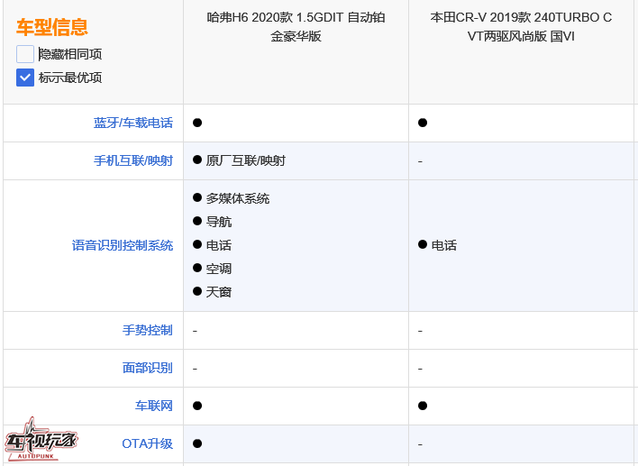The height and width of the screenshot is (466, 638).
Task: Click the 车型信息 heading
Action: click(52, 27)
